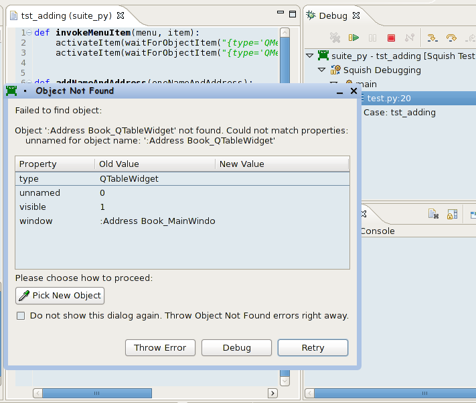Close the Debug view tab
476x403 pixels.
pos(356,15)
